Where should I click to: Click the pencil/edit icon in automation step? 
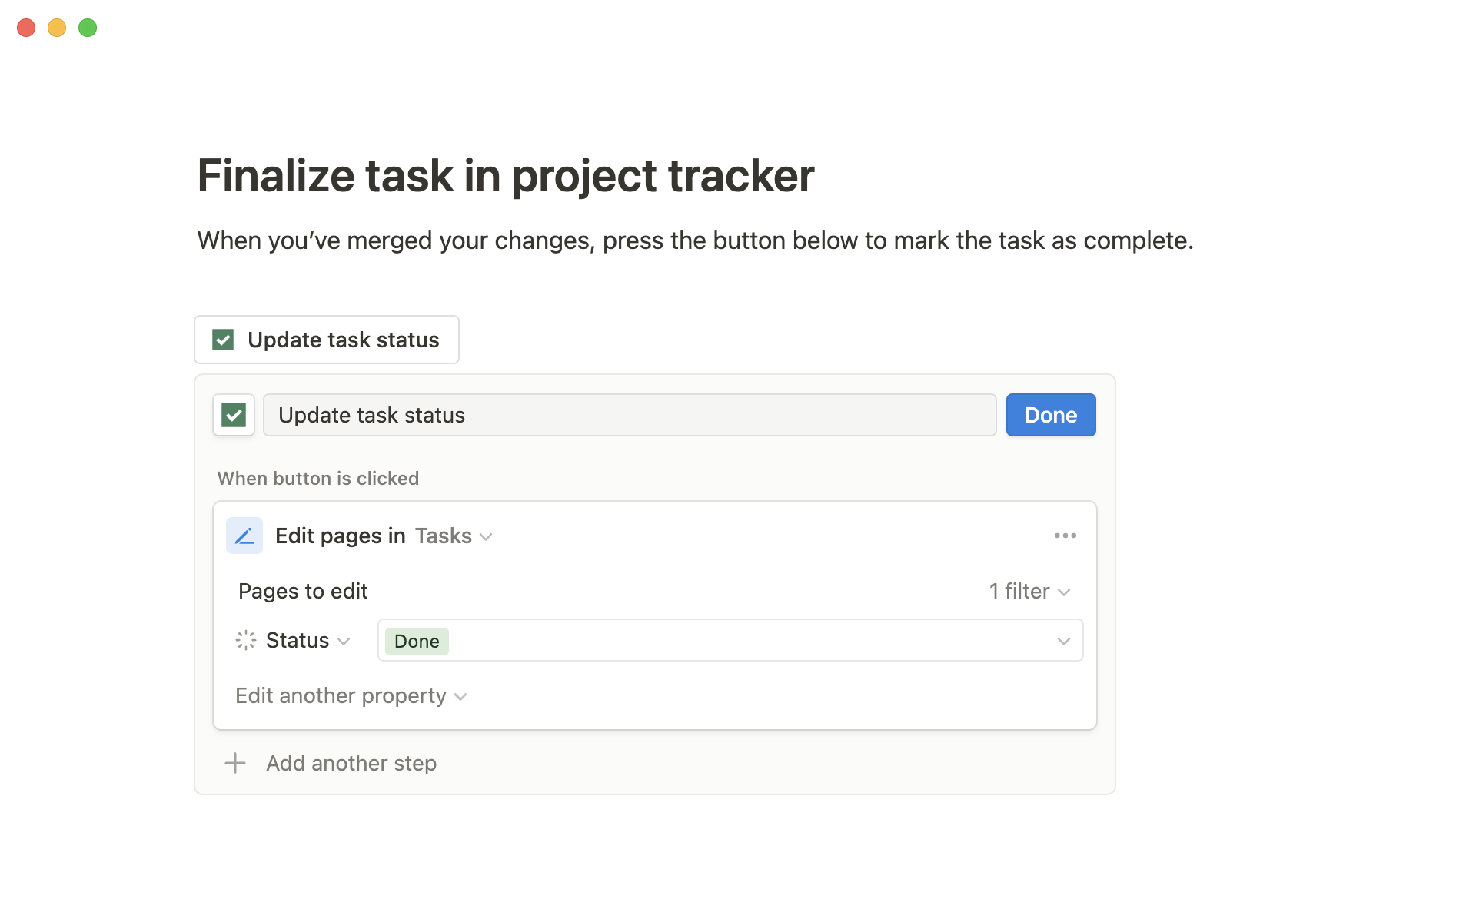tap(244, 536)
